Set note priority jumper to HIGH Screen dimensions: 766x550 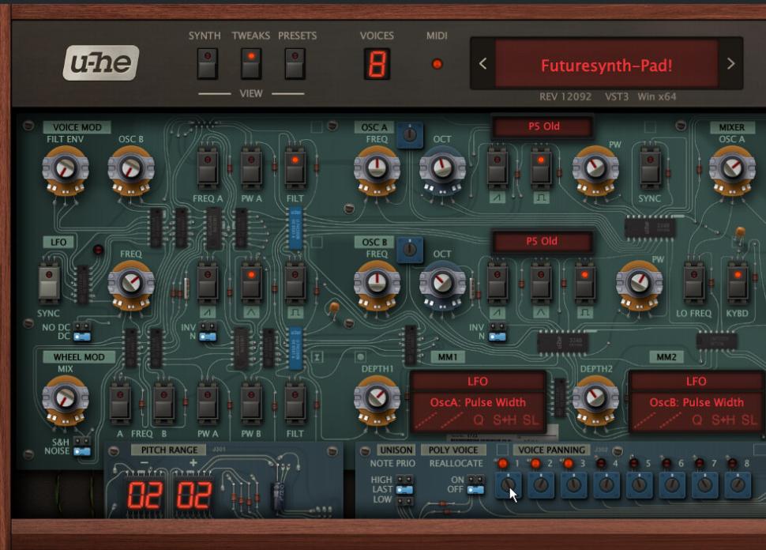(404, 480)
